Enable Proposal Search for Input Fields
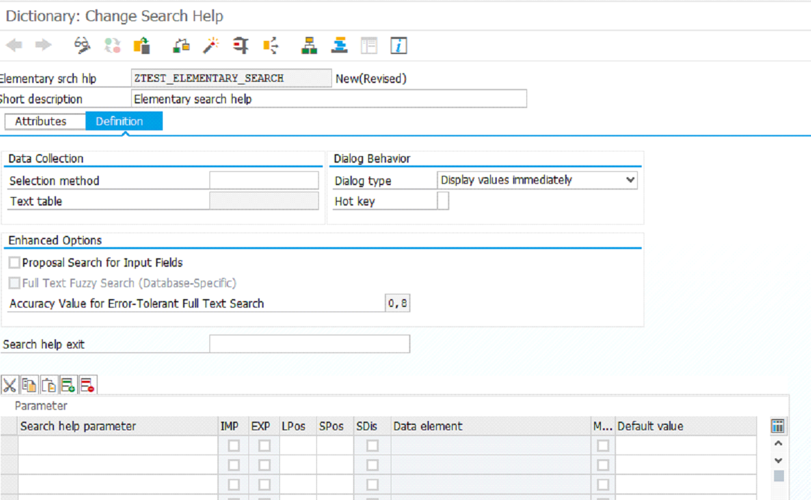This screenshot has height=500, width=811. [14, 262]
